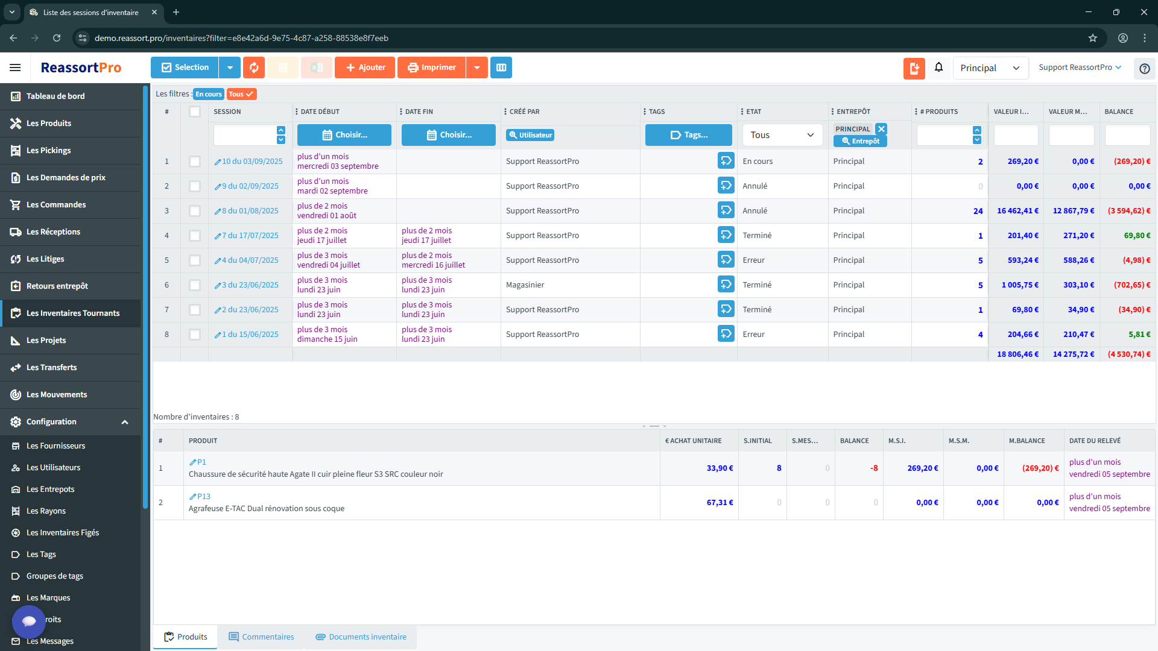Check the checkbox for session 1
This screenshot has width=1158, height=651.
tap(194, 162)
